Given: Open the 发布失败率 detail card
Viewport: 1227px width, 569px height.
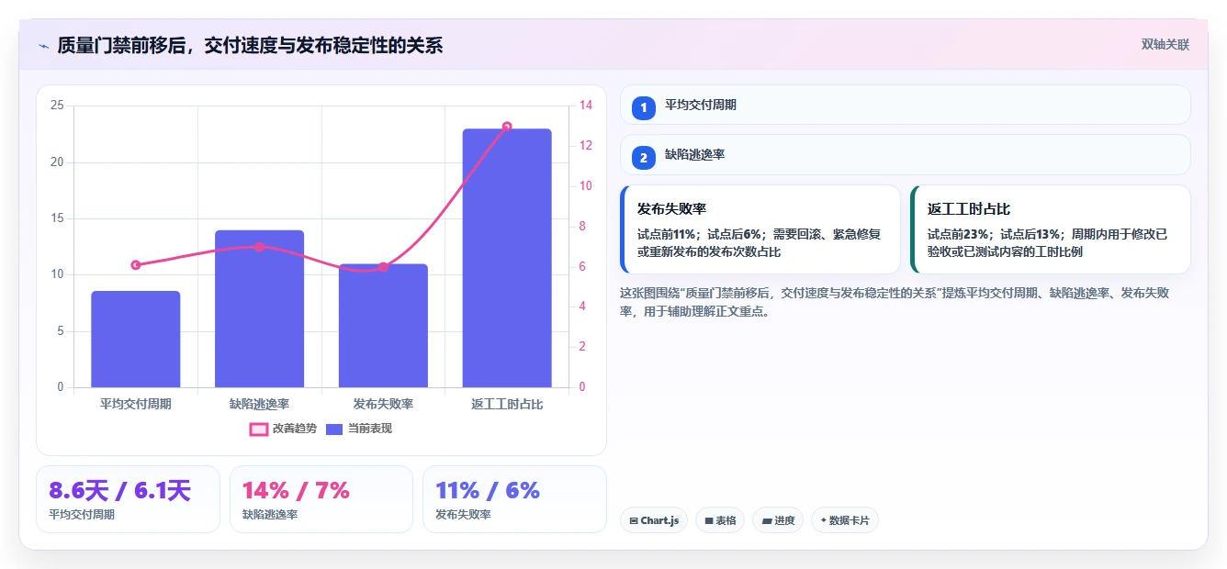Looking at the screenshot, I should point(760,229).
